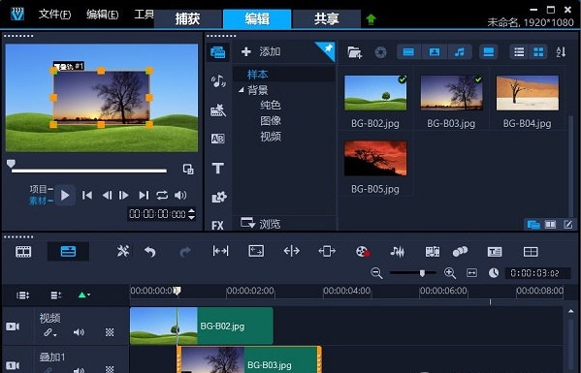Screen dimensions: 581x373
Task: Toggle repeat playback
Action: point(162,195)
